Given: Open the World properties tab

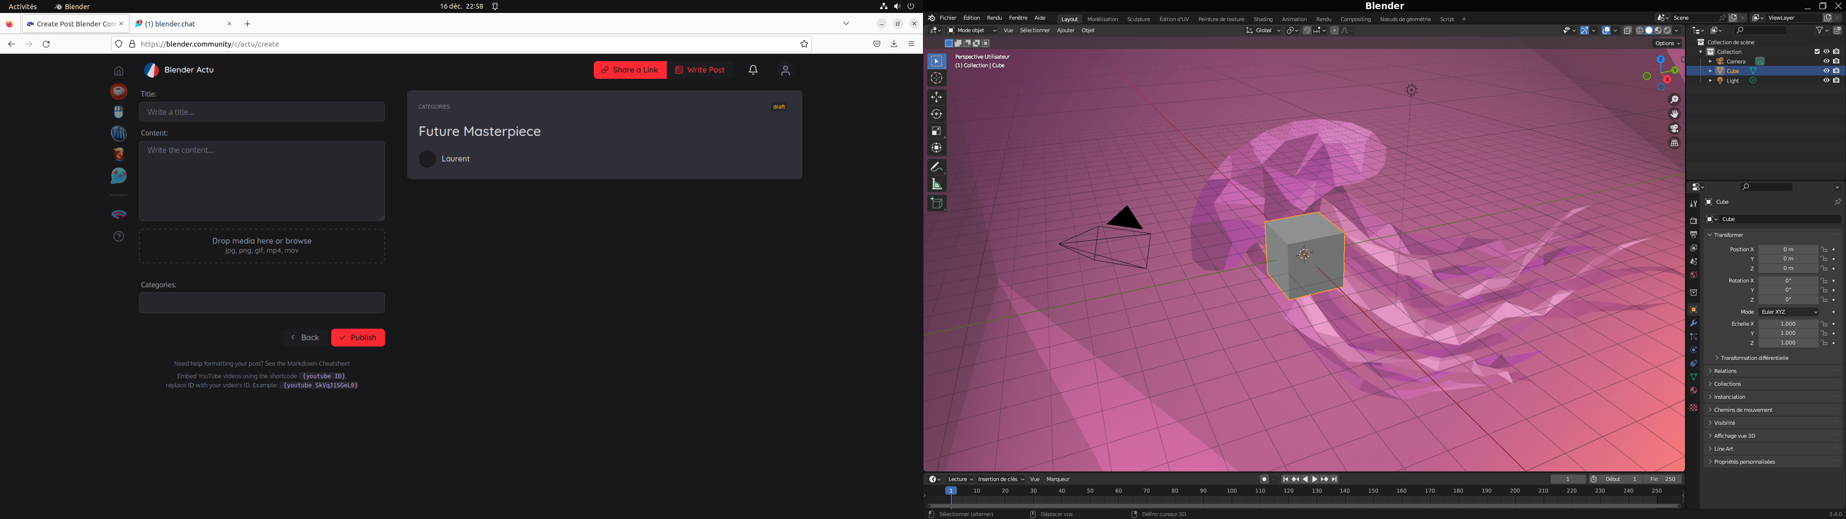Looking at the screenshot, I should click(1693, 275).
